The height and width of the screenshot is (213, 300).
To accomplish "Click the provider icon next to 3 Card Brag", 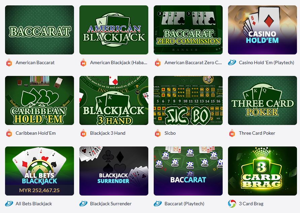I will coord(232,204).
